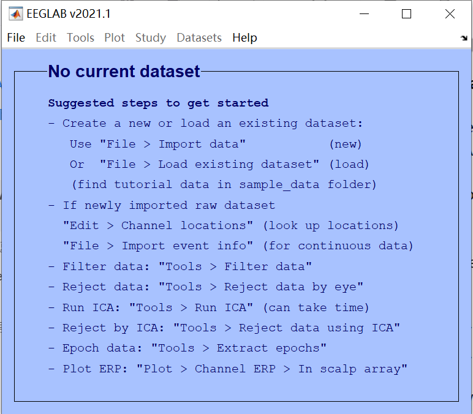Click the Plot ERP instruction line
The image size is (473, 414).
(228, 369)
